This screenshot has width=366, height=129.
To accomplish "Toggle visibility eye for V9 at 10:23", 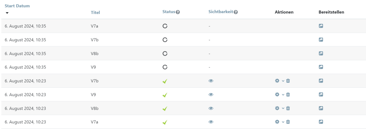I will (x=211, y=94).
